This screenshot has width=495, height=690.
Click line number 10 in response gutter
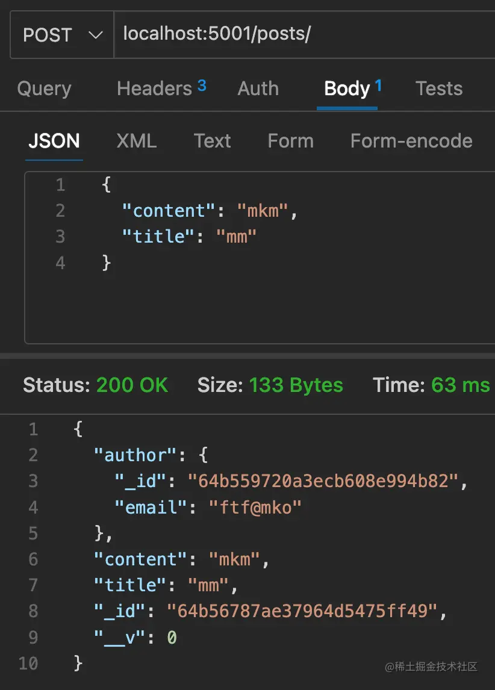(28, 663)
